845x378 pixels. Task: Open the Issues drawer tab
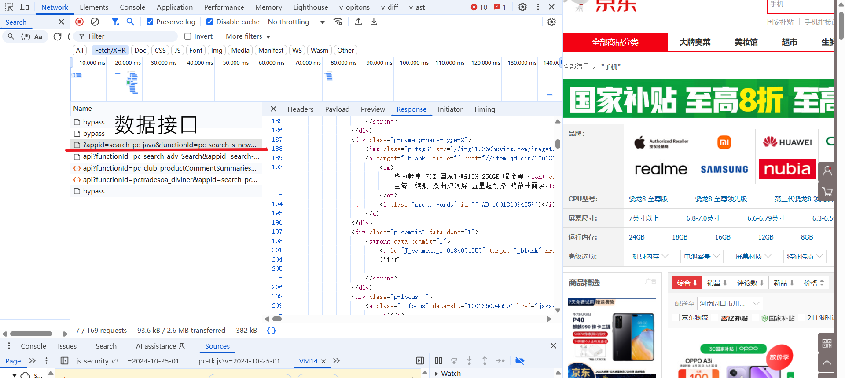coord(67,346)
